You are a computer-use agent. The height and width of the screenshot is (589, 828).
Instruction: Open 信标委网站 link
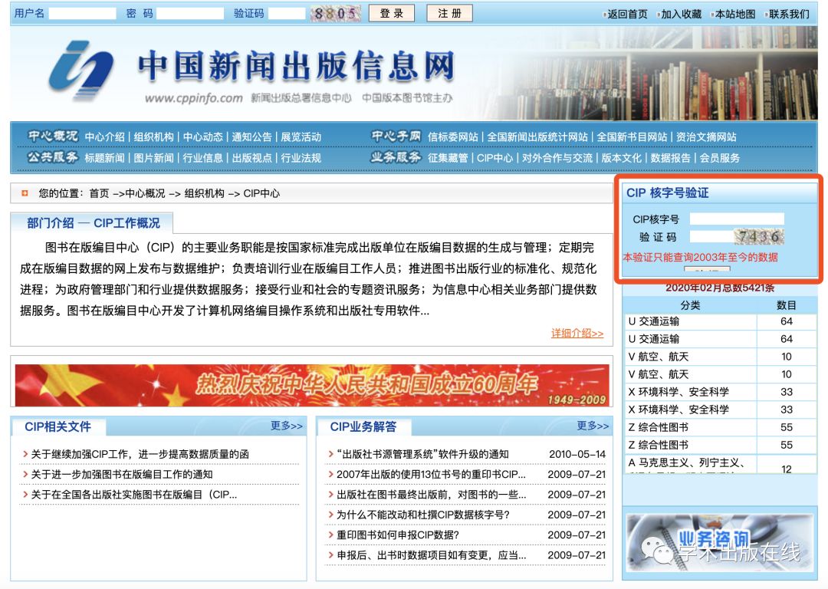(452, 137)
